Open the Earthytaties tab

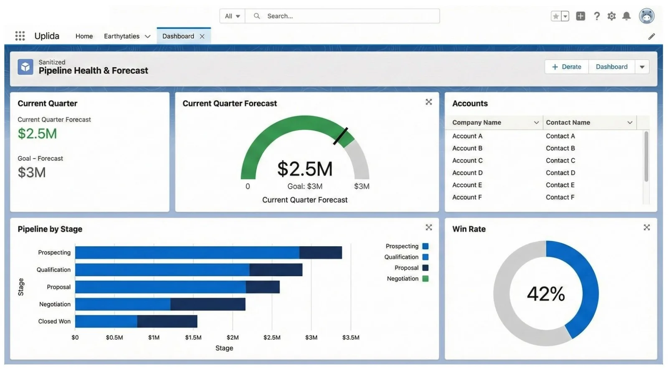(122, 36)
